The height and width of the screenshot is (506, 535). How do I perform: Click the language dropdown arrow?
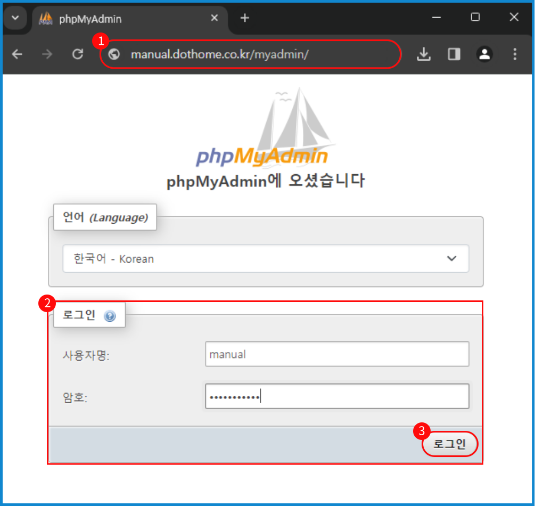(x=452, y=259)
